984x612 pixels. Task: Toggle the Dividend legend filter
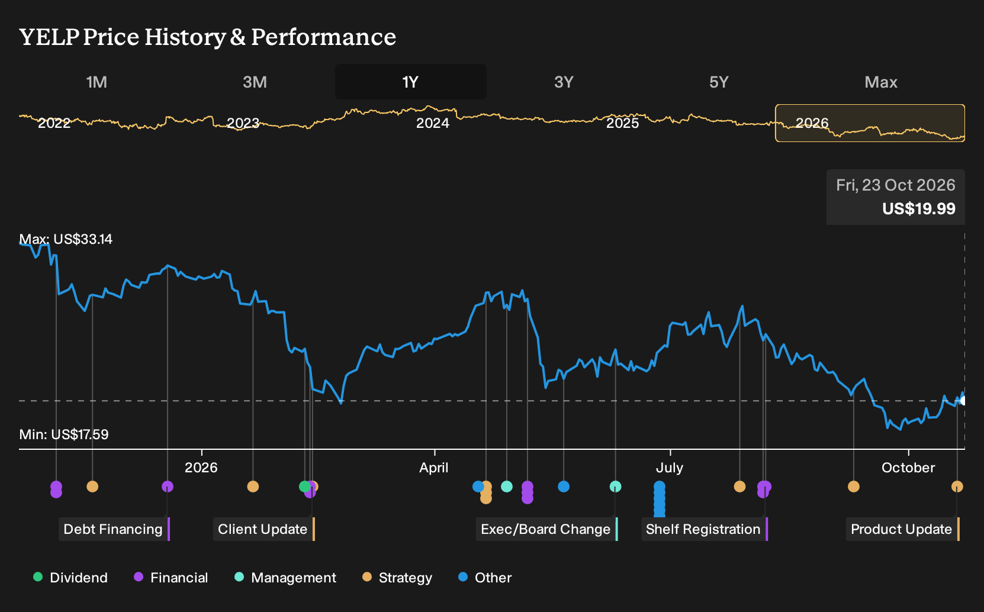click(x=70, y=578)
